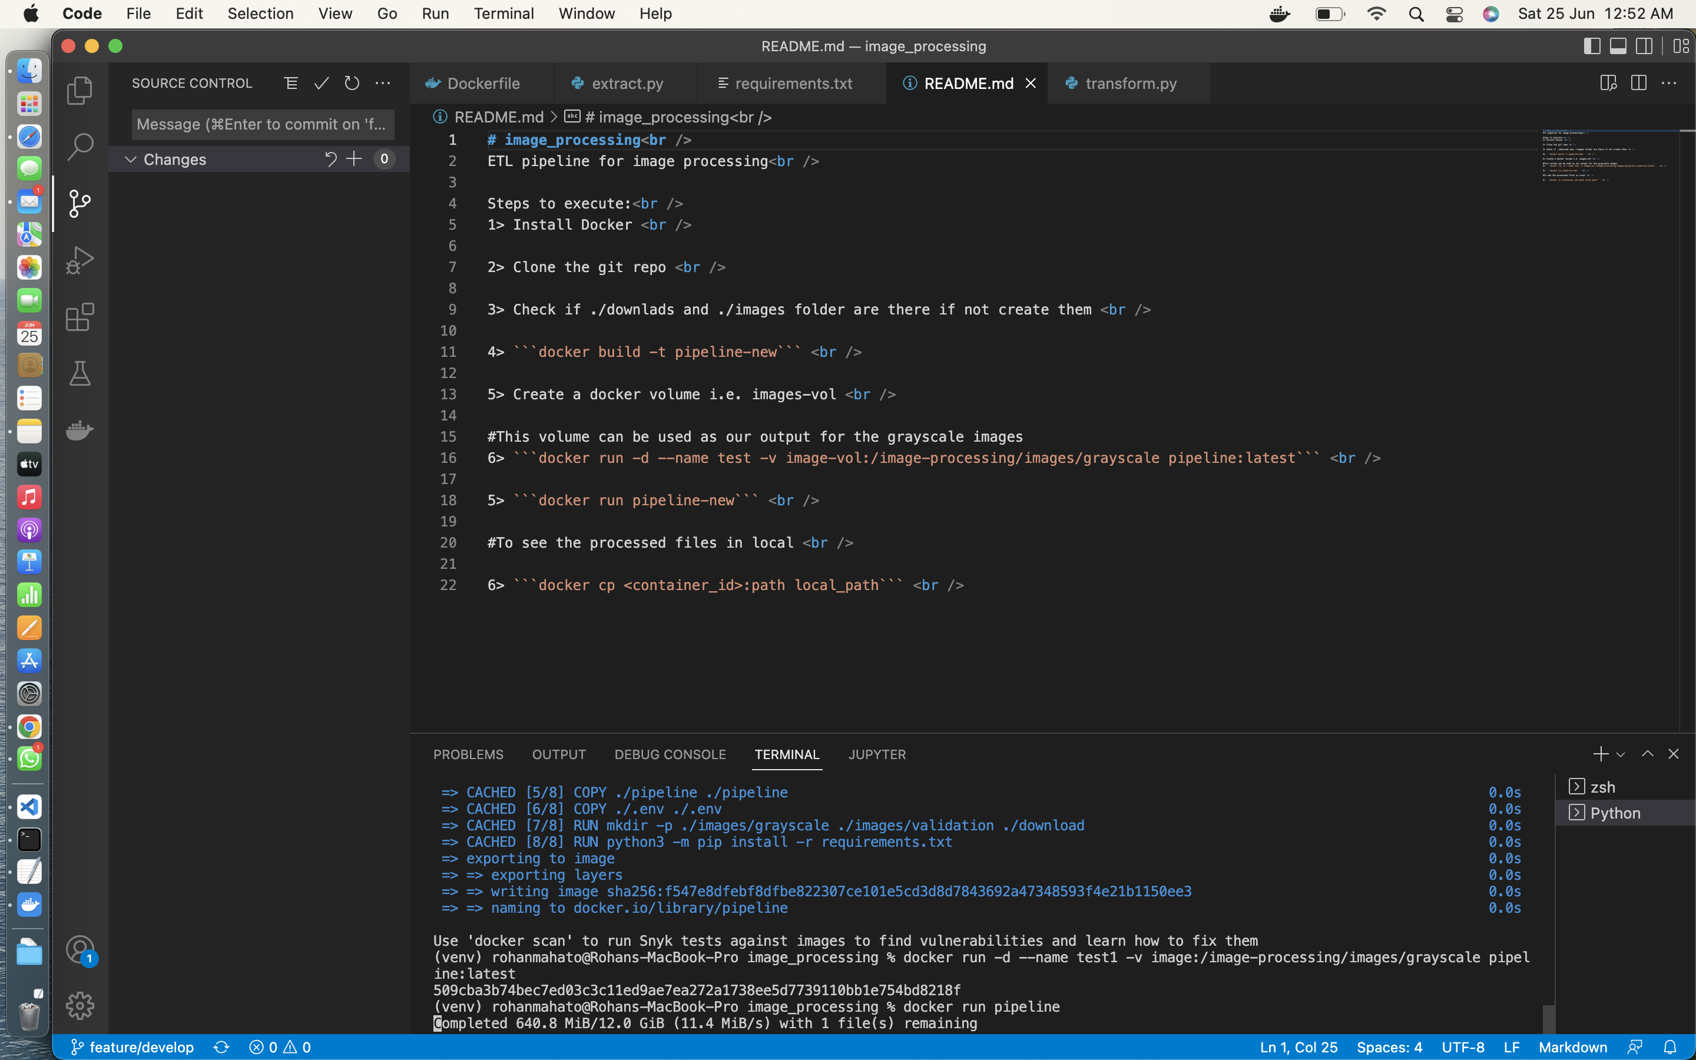Click the feedback icon in status bar
The width and height of the screenshot is (1696, 1060).
click(1635, 1046)
